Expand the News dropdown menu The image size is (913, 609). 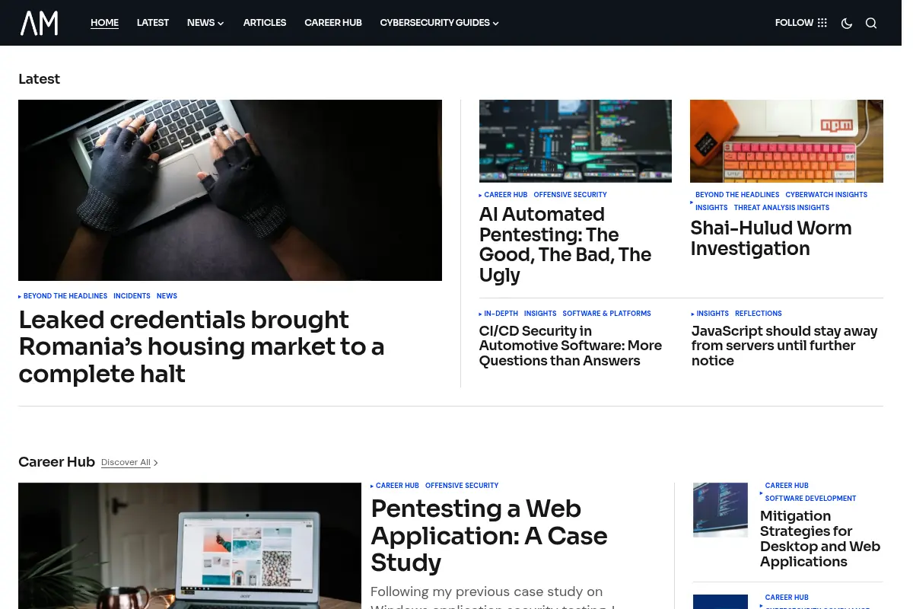click(x=205, y=23)
